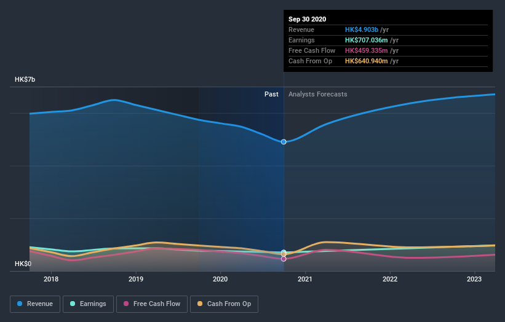Image resolution: width=505 pixels, height=322 pixels.
Task: Click the pink Free Cash Flow data point
Action: [284, 259]
